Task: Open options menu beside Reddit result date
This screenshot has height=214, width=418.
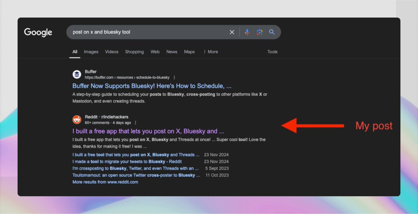Action: [136, 123]
